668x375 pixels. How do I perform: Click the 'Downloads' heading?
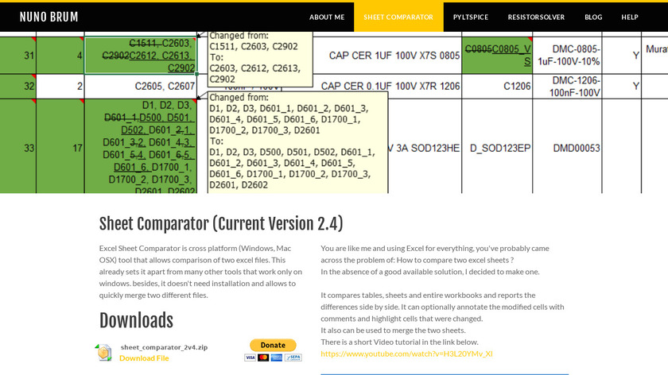point(136,320)
